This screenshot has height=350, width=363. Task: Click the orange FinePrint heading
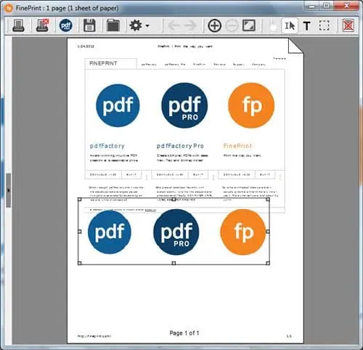point(237,146)
